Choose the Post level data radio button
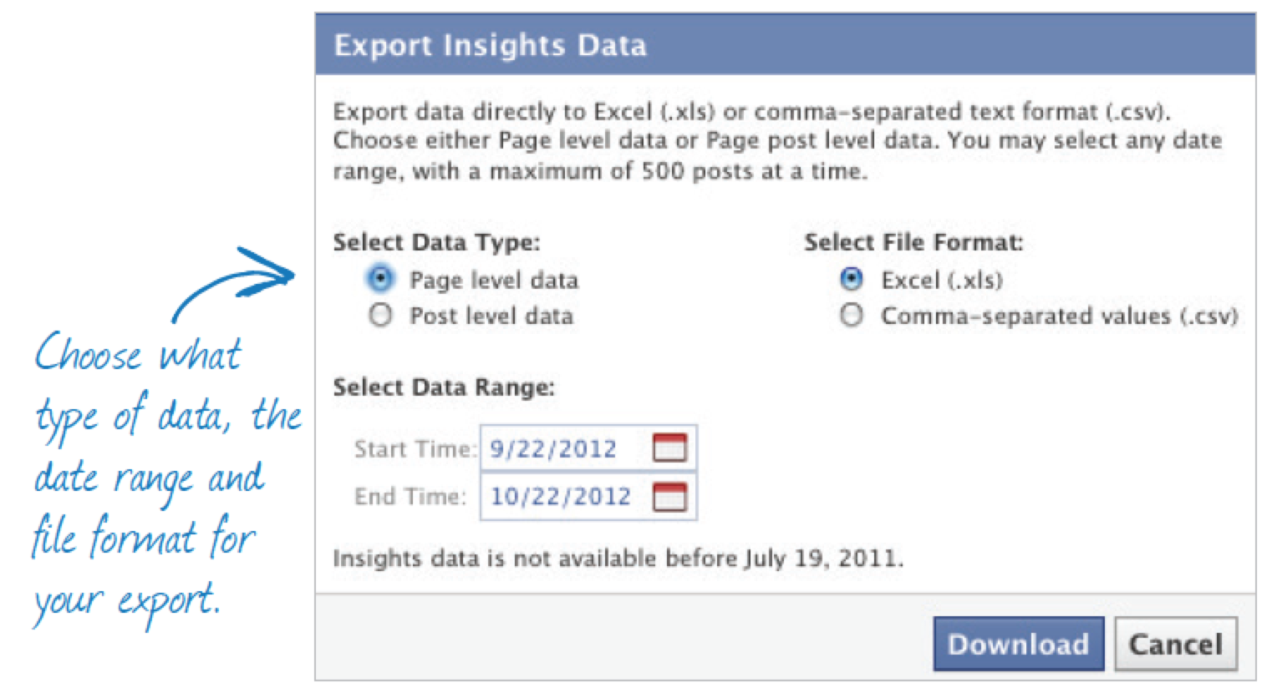 coord(380,316)
